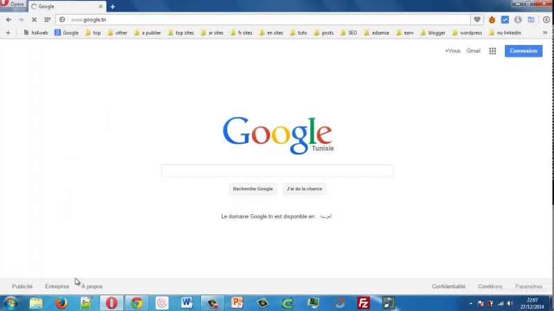Open a new tab with plus button
This screenshot has height=311, width=554.
coord(113,6)
